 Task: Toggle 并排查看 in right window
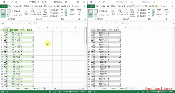(153, 10)
